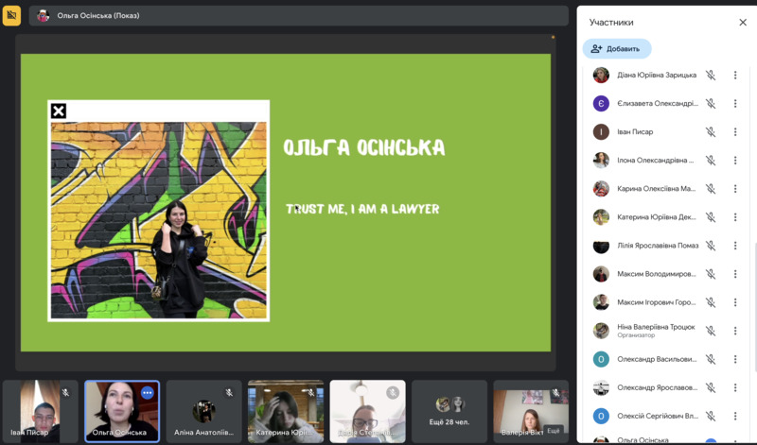Click the yellow stop-presenting icon at top left

pos(11,15)
